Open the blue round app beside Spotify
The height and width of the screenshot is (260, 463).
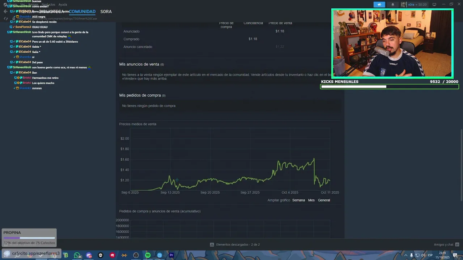[160, 255]
